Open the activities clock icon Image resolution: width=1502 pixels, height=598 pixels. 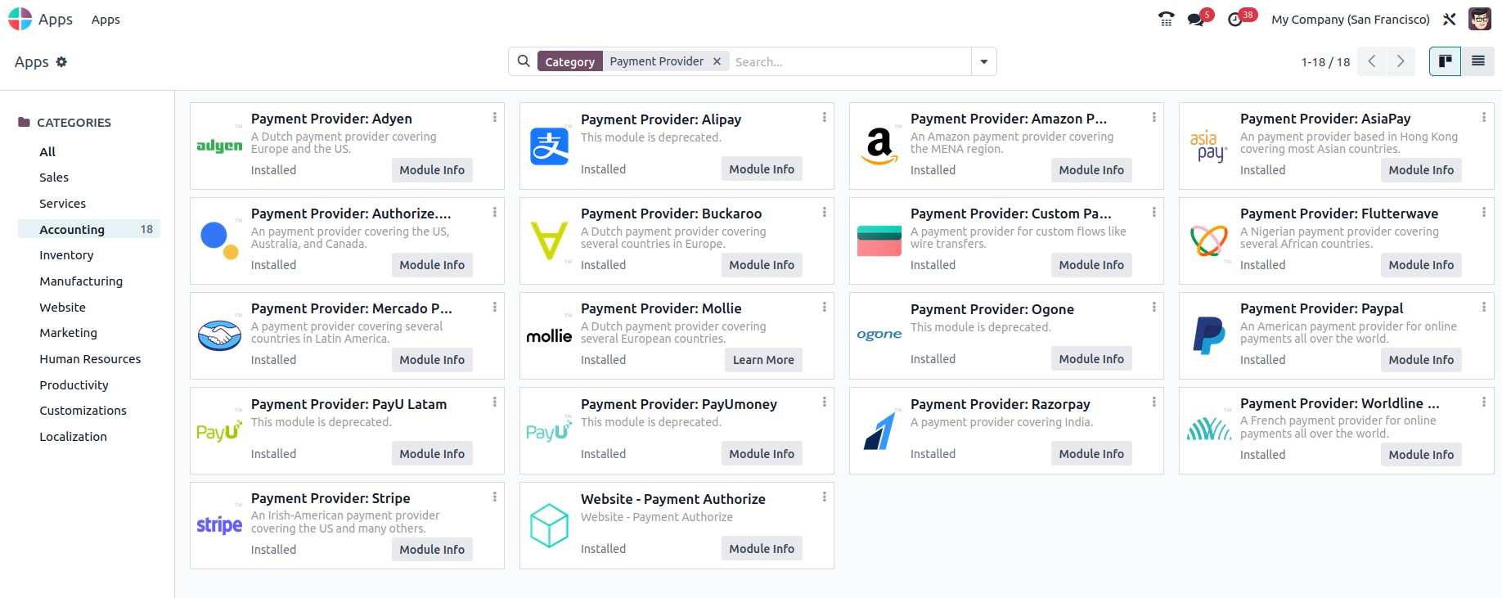tap(1236, 19)
